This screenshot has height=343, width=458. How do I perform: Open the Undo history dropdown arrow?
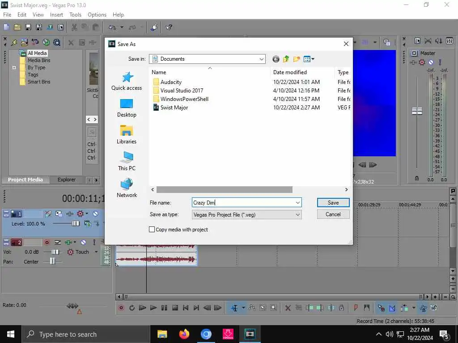coord(122,27)
